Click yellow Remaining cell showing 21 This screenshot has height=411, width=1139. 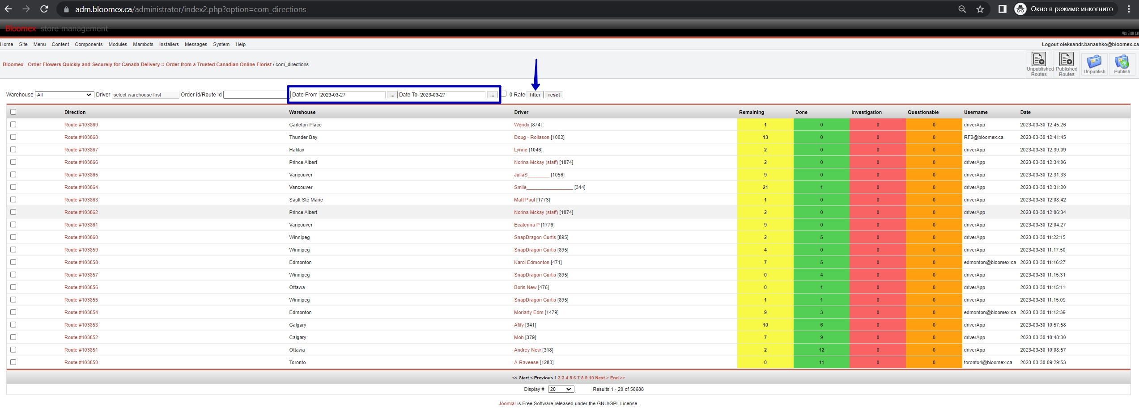point(765,187)
